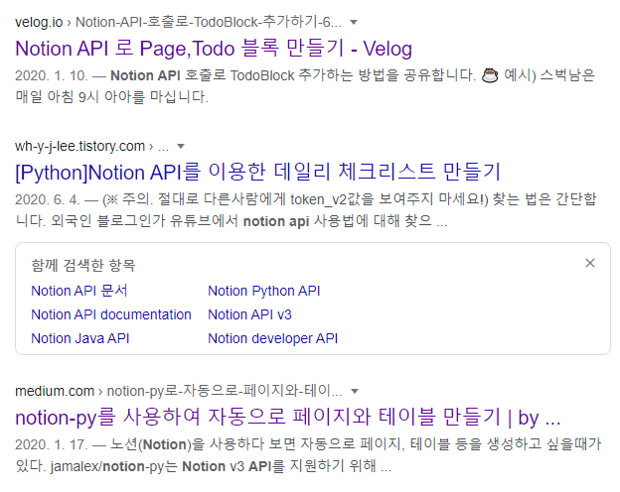Click the coffee cup emoji in Velog snippet
This screenshot has width=620, height=492.
[x=490, y=75]
